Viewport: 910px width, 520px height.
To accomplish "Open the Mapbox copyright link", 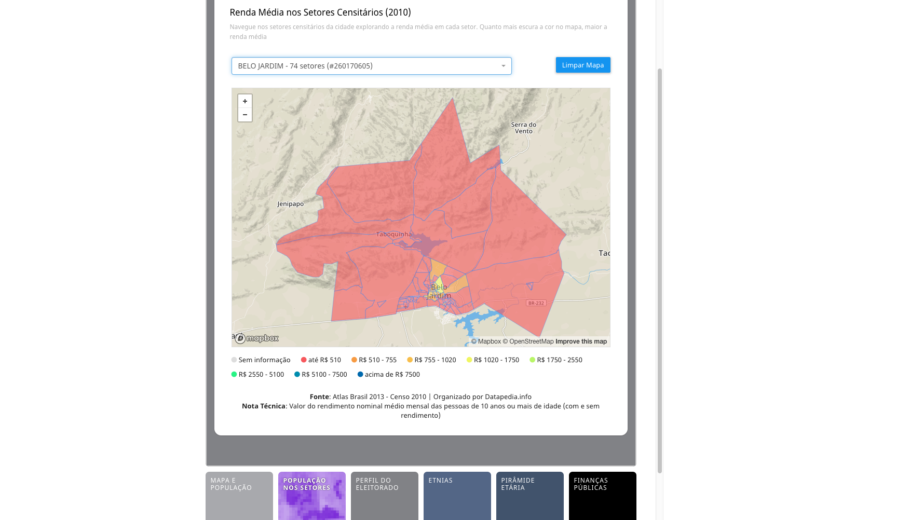I will (x=486, y=341).
